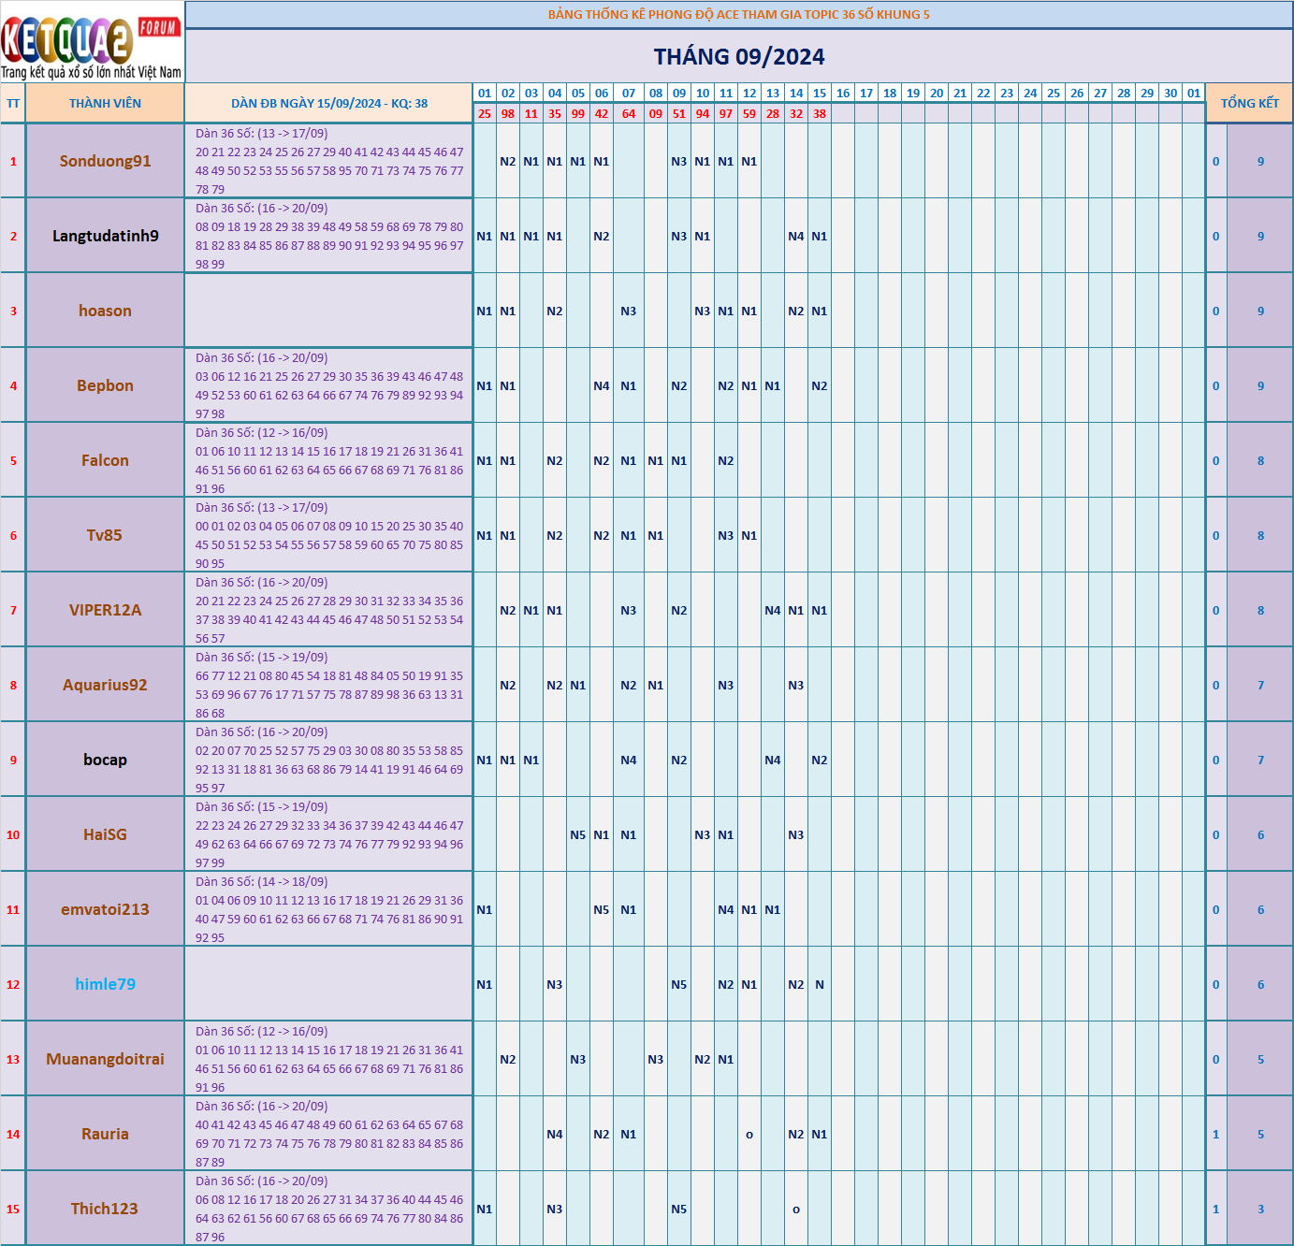Viewport: 1294px width, 1246px height.
Task: Click the Bepbon member name
Action: (105, 384)
